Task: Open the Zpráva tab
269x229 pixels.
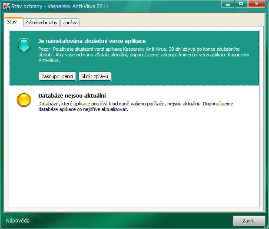Action: tap(70, 23)
